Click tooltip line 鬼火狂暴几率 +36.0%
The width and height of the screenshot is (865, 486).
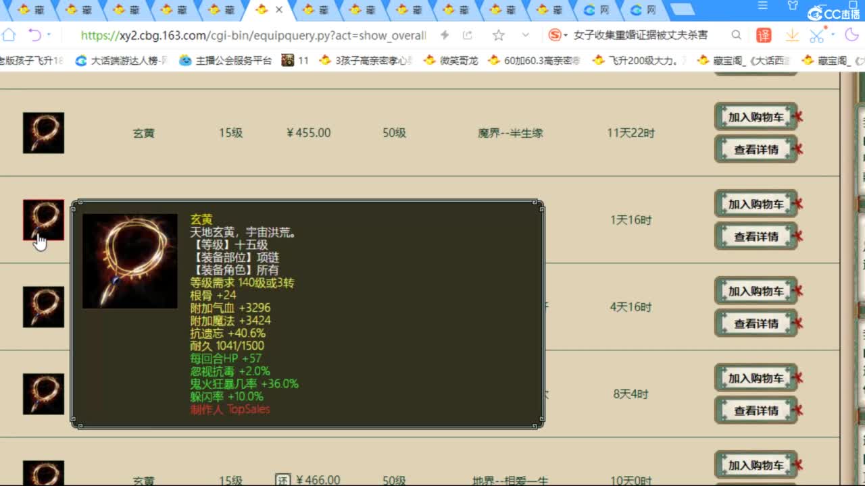click(245, 383)
